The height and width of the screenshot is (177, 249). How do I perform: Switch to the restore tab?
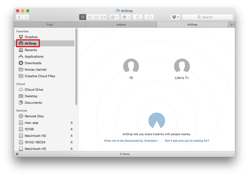(121, 25)
